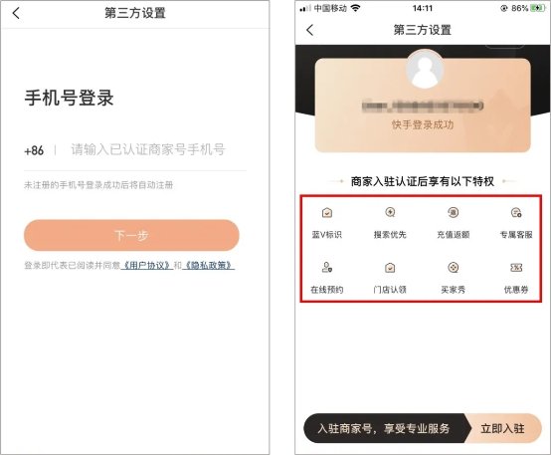Tap the 买家秀 icon
Screen dimensions: 551x455
(453, 268)
